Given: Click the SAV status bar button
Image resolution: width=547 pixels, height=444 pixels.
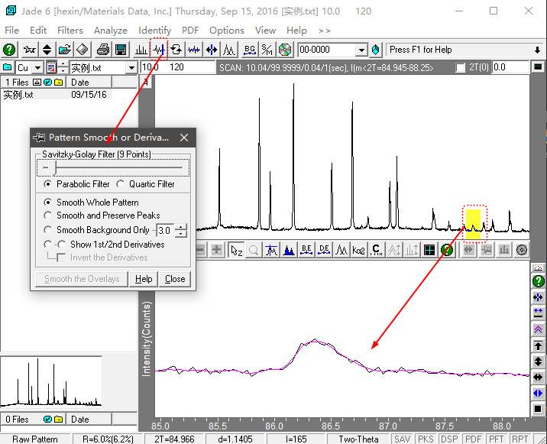Looking at the screenshot, I should (402, 439).
